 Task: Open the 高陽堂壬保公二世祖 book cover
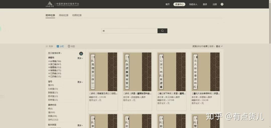103,72
